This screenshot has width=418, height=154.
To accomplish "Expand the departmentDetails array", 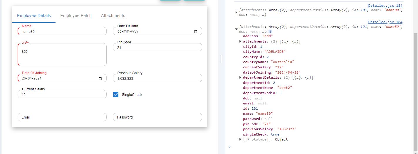I will coord(241,78).
